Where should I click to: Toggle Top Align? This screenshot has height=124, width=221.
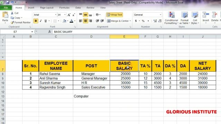[80, 14]
